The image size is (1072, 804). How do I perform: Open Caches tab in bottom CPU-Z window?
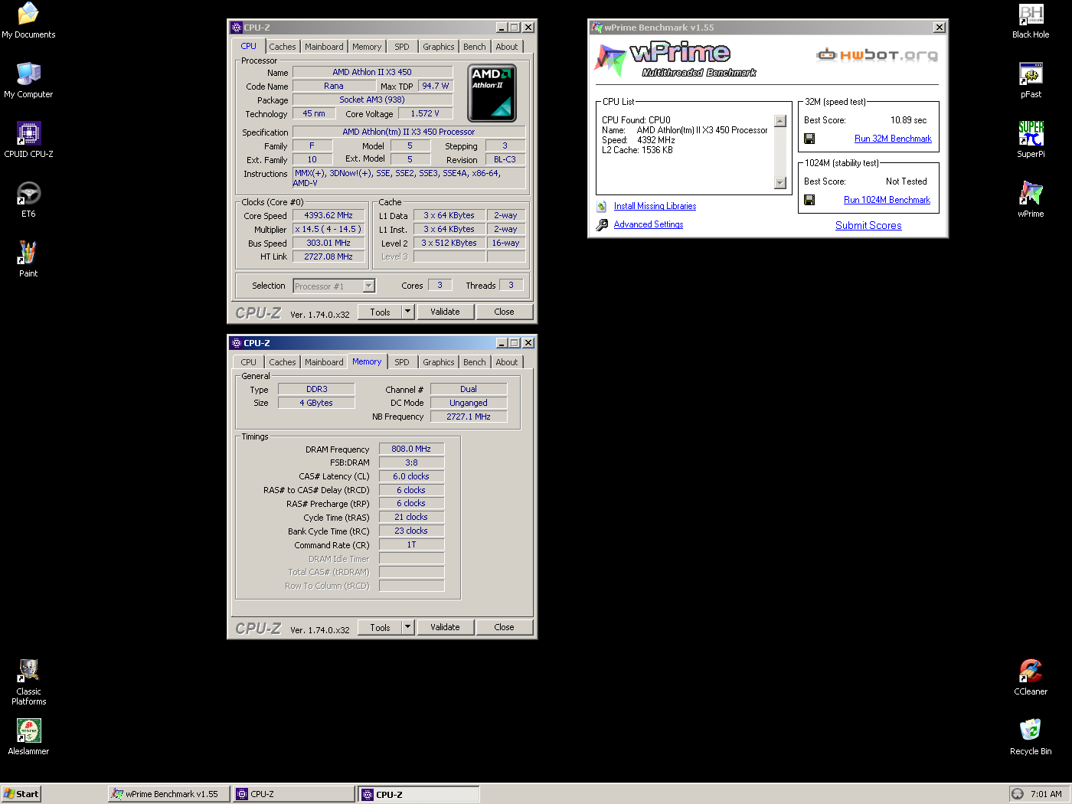pos(282,362)
